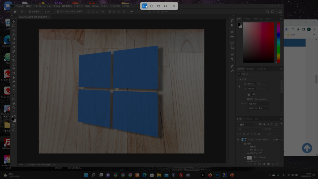Click the foreground color swatch in Color panel
This screenshot has height=179, width=318.
pos(239,25)
